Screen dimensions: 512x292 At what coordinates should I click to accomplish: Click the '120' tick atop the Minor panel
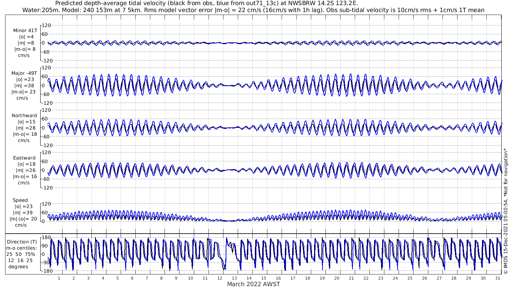click(47, 25)
